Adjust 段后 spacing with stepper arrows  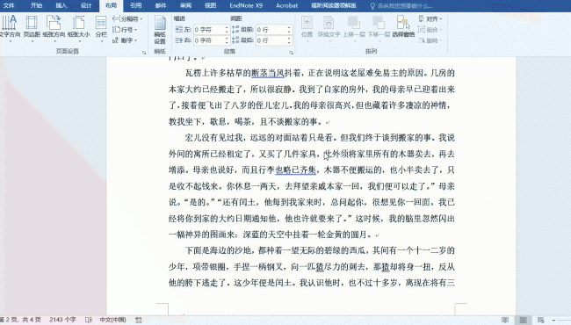click(x=289, y=40)
